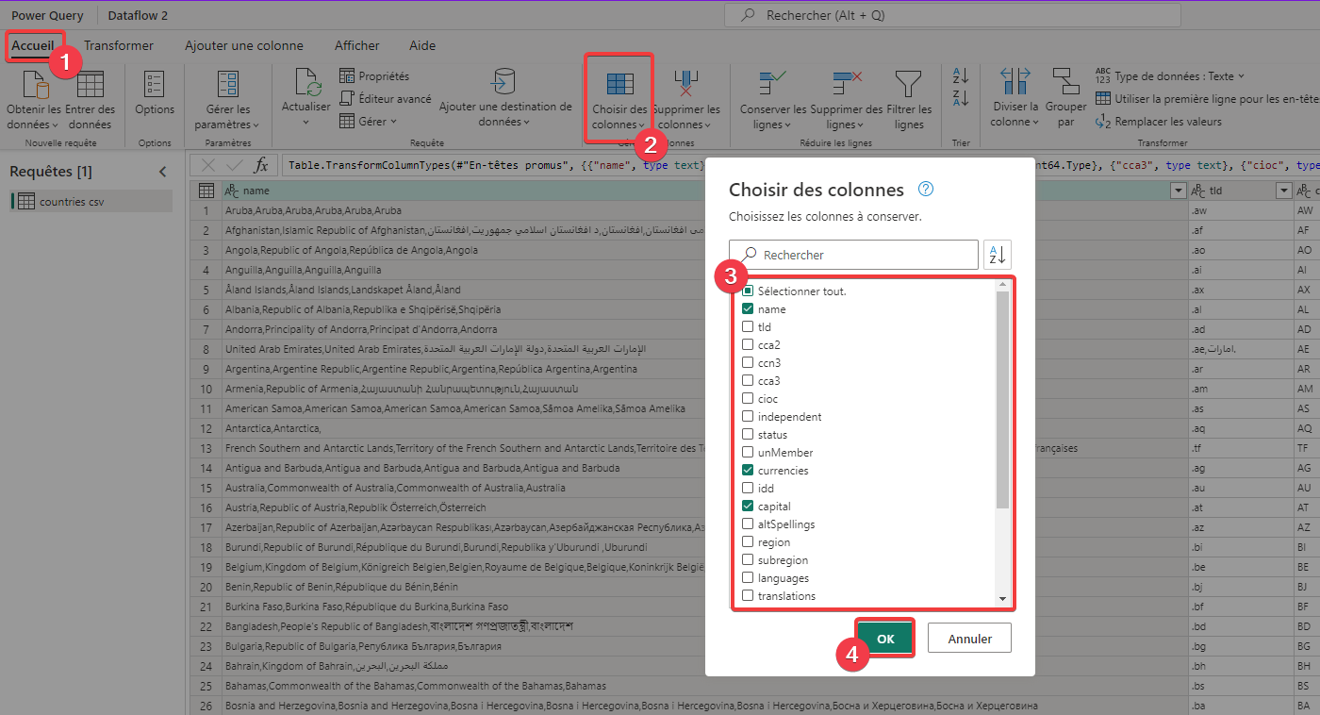Screen dimensions: 1320x715
Task: Click the Ajouter une destination de données icon
Action: pos(504,83)
